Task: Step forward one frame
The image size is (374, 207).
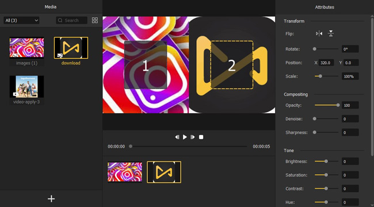Action: point(193,137)
